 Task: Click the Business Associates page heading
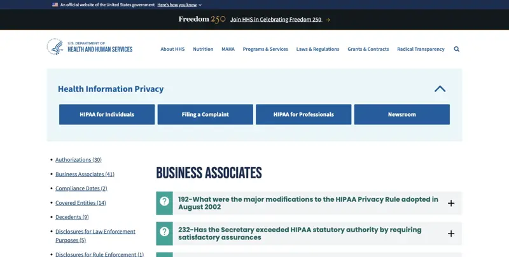coord(209,173)
